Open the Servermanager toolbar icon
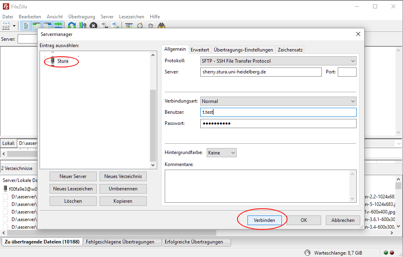Image resolution: width=403 pixels, height=257 pixels. click(6, 26)
